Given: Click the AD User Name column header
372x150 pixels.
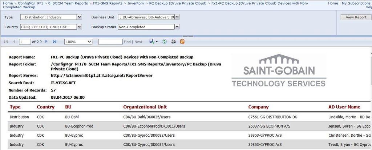Looking at the screenshot, I should click(x=344, y=107).
